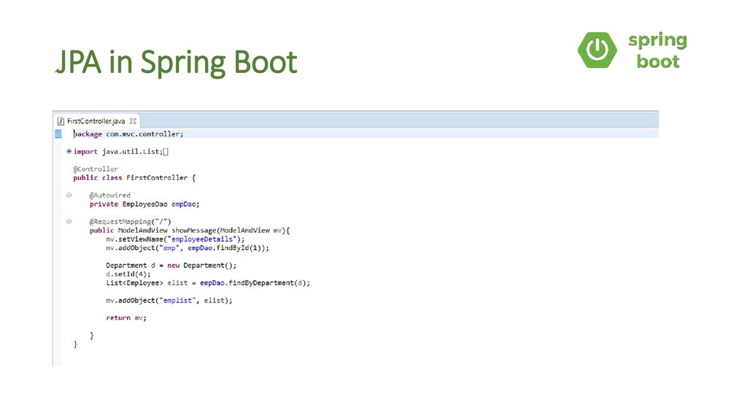Click the showMessage method signature line
This screenshot has width=747, height=420.
tap(190, 230)
